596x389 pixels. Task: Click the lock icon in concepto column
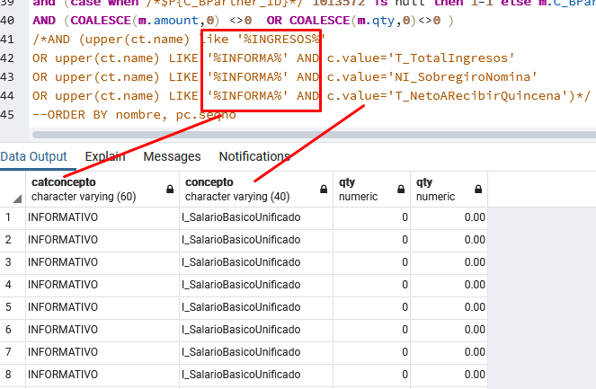pos(324,190)
